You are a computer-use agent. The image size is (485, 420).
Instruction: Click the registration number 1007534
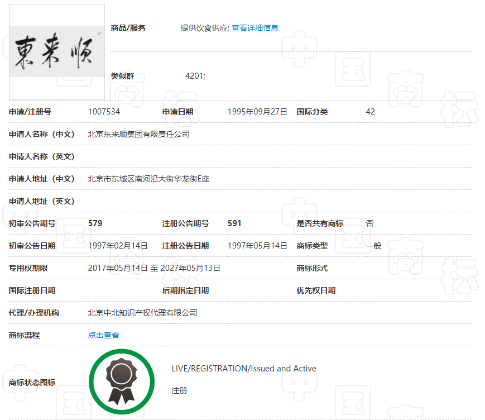[x=104, y=112]
